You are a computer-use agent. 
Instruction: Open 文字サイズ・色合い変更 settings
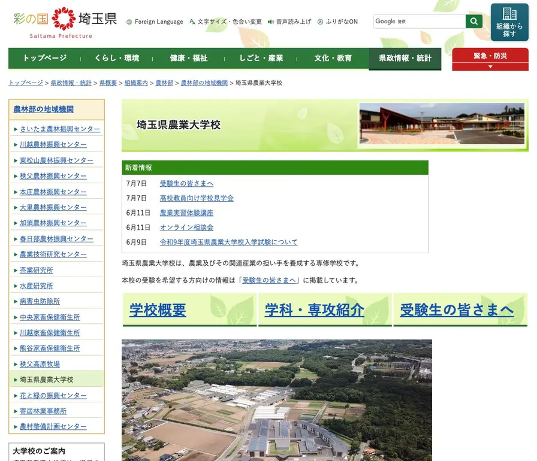click(x=230, y=22)
